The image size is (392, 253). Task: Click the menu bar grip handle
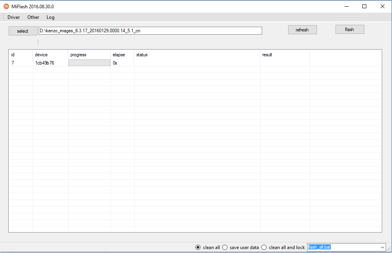(x=3, y=17)
